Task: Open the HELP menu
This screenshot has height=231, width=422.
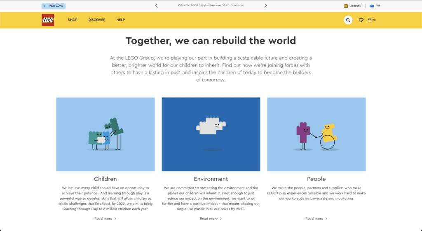Action: 121,20
